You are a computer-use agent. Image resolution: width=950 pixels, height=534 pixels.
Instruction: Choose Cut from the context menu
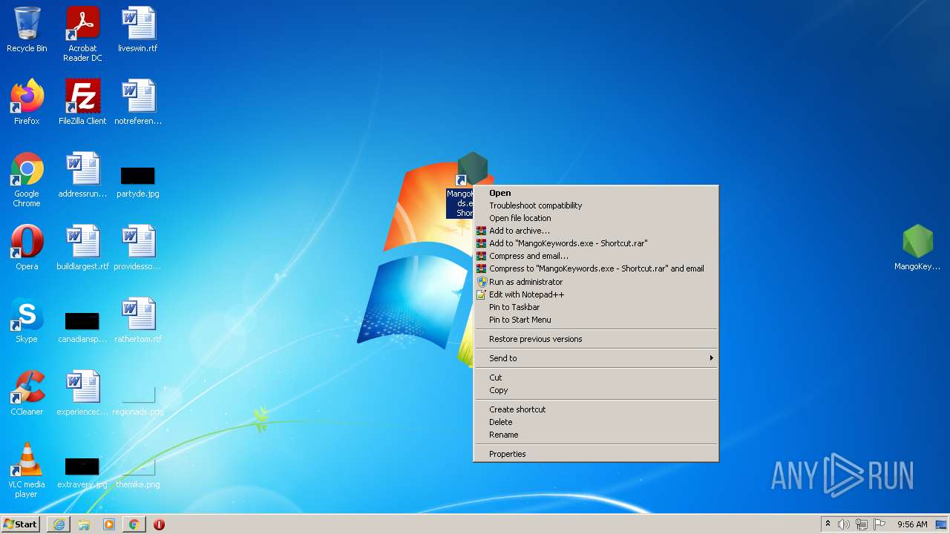pyautogui.click(x=596, y=378)
